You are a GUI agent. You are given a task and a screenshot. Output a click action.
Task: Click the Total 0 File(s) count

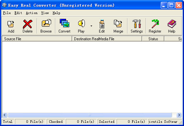[x=31, y=122]
